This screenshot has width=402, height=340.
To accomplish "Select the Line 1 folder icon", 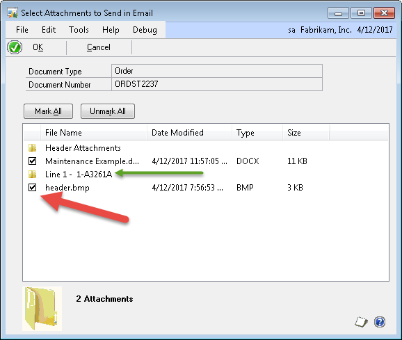I will click(32, 175).
